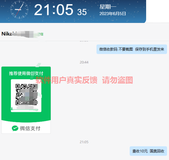Click the 推荐使用微信支付 heading on QR card
The image size is (169, 160).
point(26,73)
